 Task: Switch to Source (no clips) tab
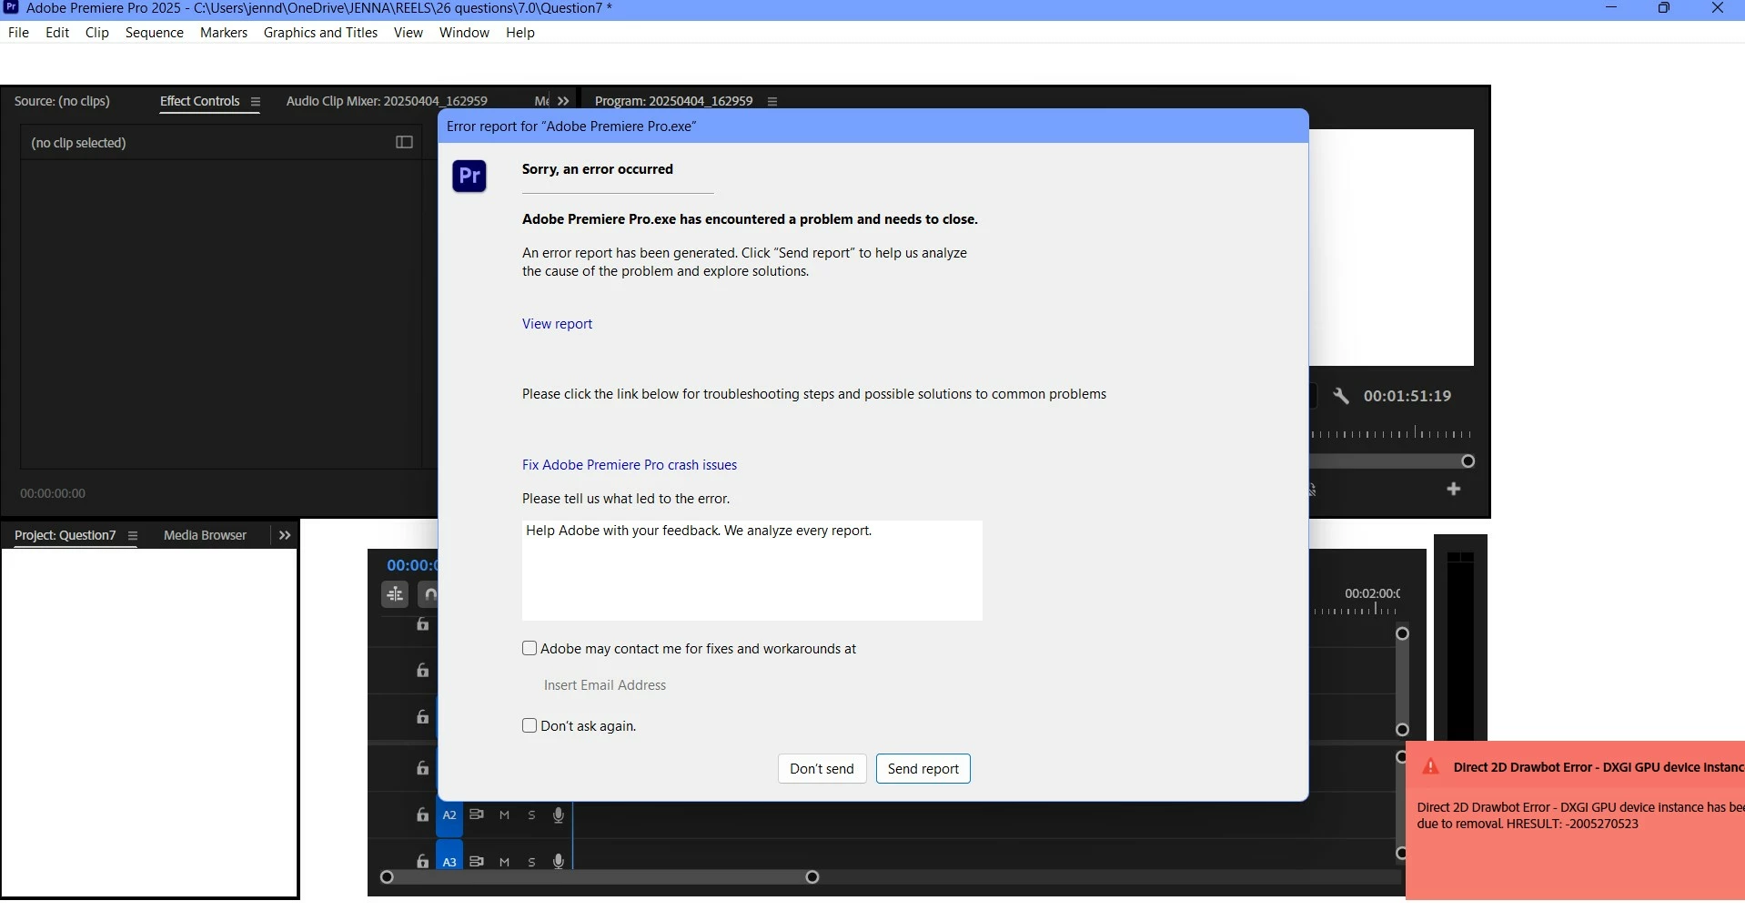click(63, 101)
